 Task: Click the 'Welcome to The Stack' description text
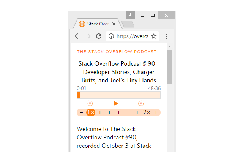[x=106, y=129]
